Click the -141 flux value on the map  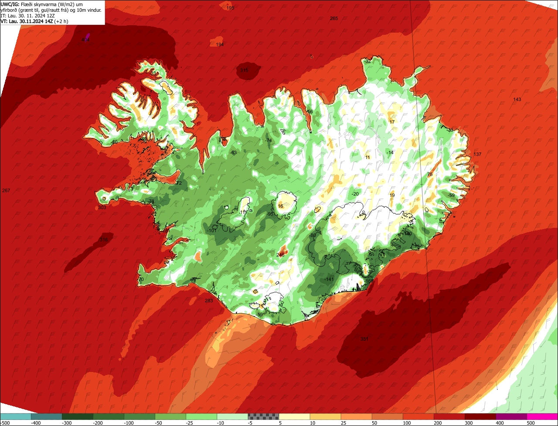click(329, 280)
